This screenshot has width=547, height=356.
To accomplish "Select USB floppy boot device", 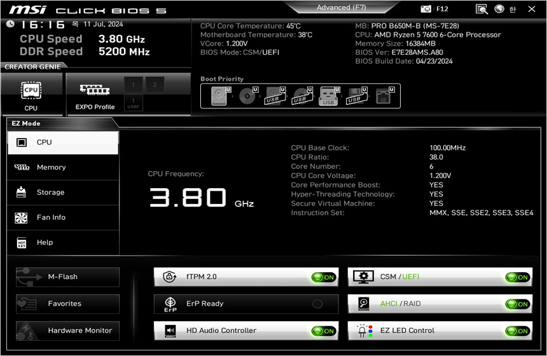I will coord(357,95).
